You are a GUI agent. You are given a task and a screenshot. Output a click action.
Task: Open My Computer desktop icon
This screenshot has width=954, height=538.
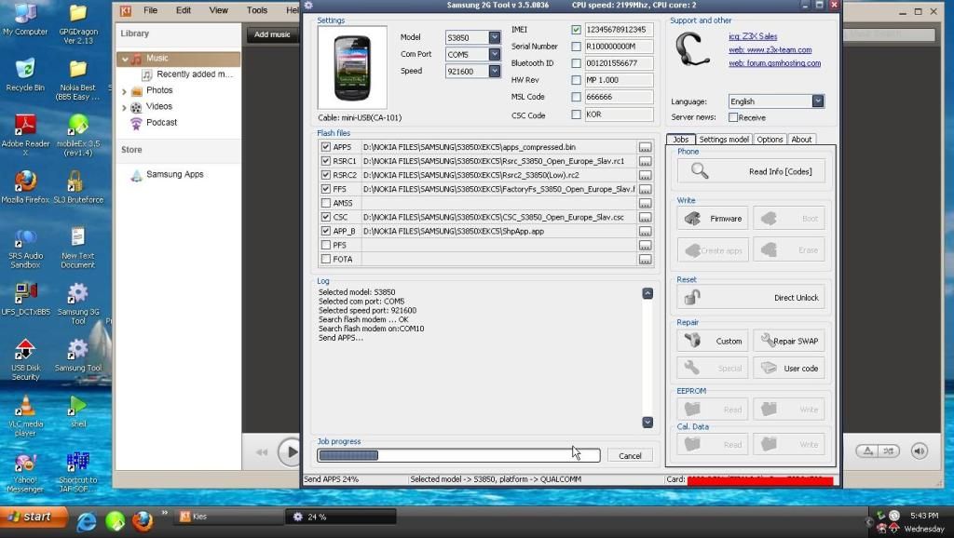pos(25,19)
